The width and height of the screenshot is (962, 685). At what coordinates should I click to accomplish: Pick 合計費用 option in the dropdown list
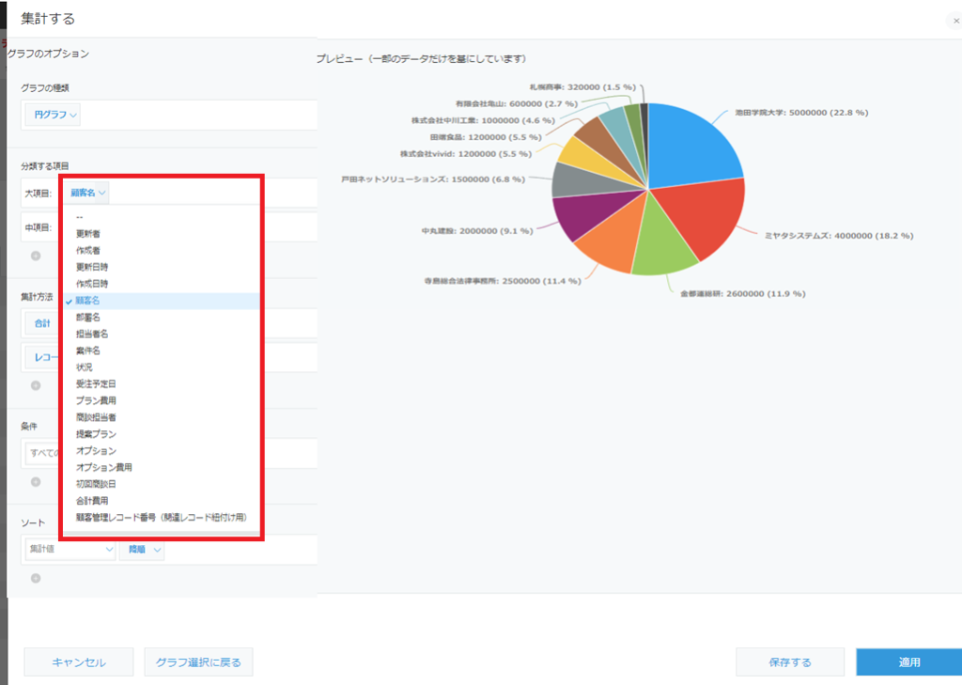(92, 500)
